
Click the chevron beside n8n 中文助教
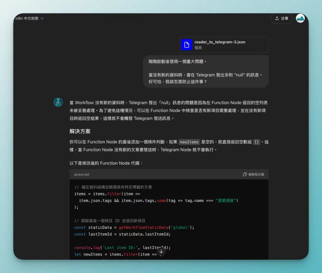[x=42, y=19]
